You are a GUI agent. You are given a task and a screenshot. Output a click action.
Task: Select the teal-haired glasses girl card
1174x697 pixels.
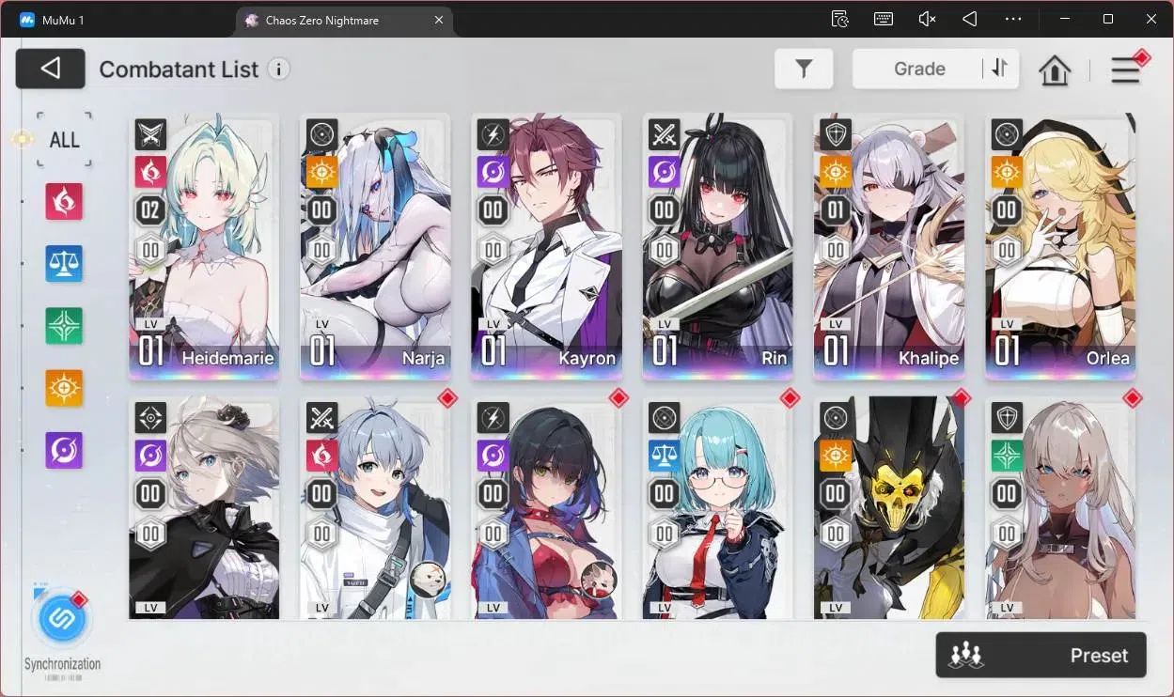pos(717,507)
